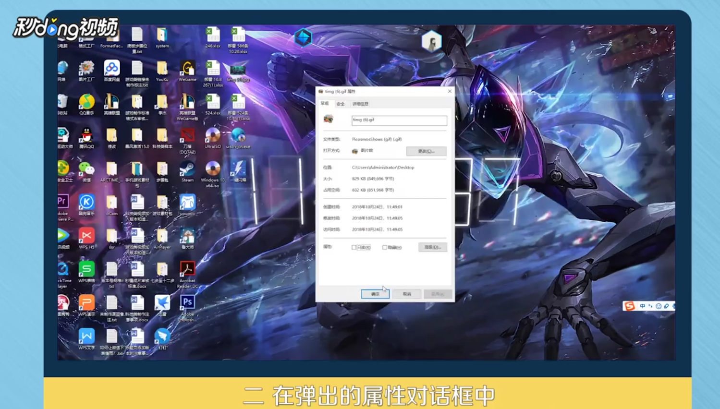This screenshot has height=409, width=720.
Task: Click the UltraISO desktop icon
Action: 212,138
